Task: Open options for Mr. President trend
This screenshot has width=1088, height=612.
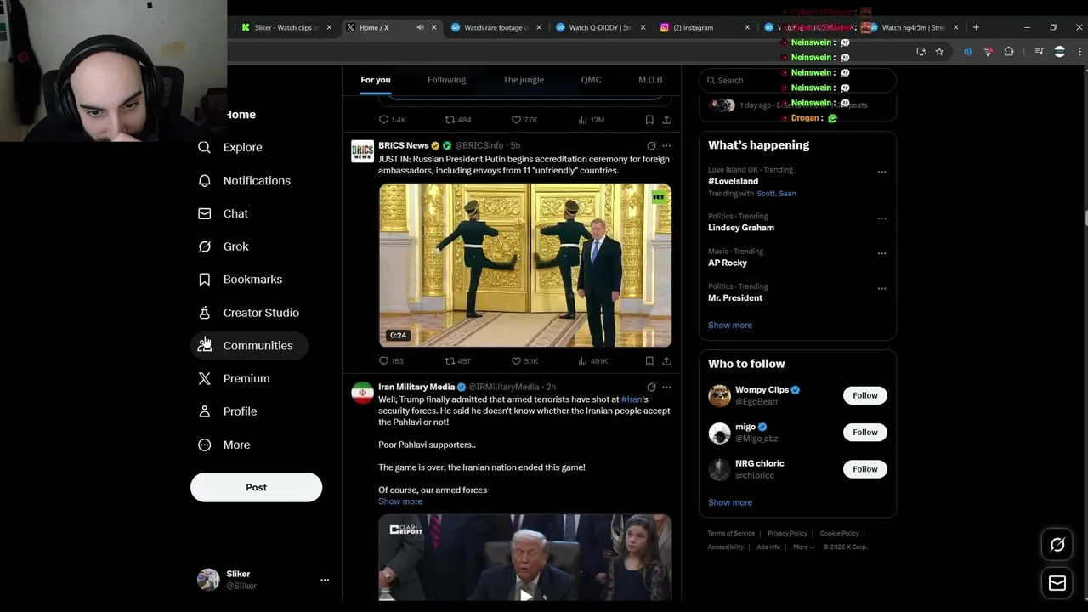Action: pos(881,288)
